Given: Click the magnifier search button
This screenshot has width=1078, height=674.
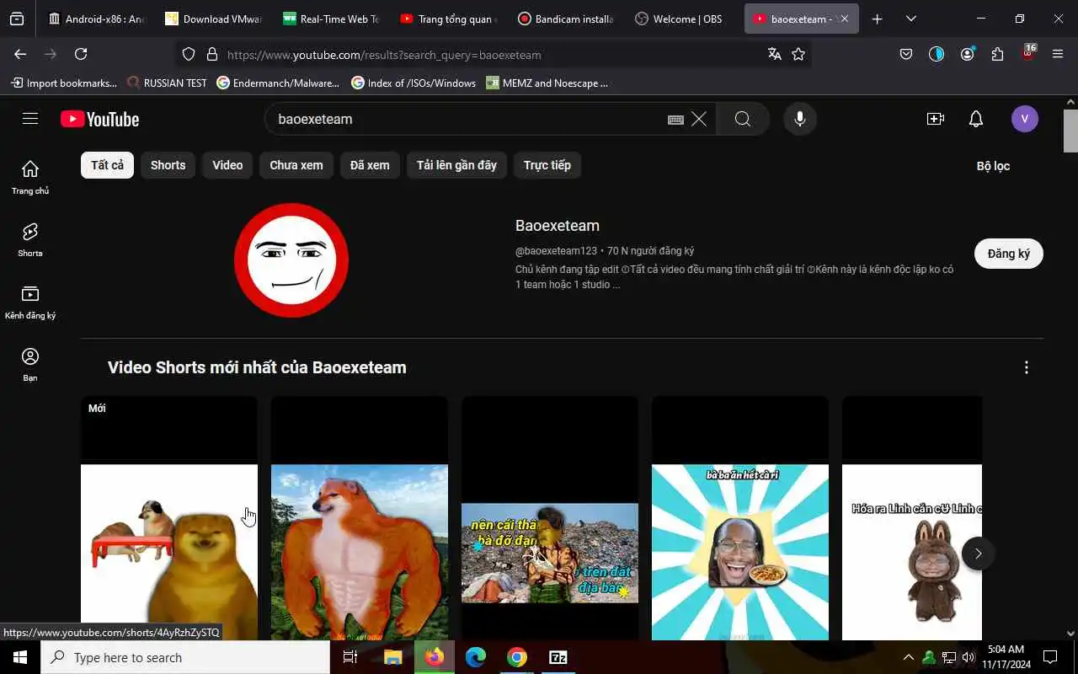Looking at the screenshot, I should pos(743,119).
